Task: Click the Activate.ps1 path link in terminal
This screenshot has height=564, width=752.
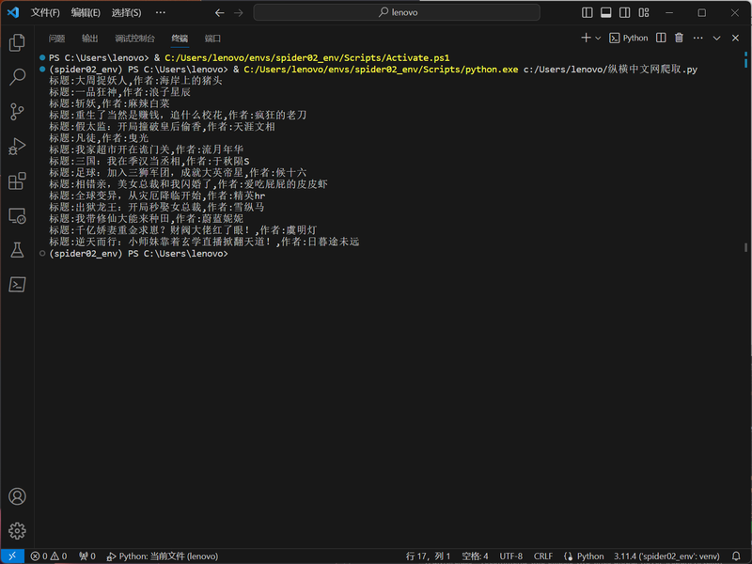Action: (x=307, y=58)
